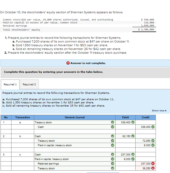Click the debit field showing 338,400
170x173 pixels.
(x=125, y=122)
